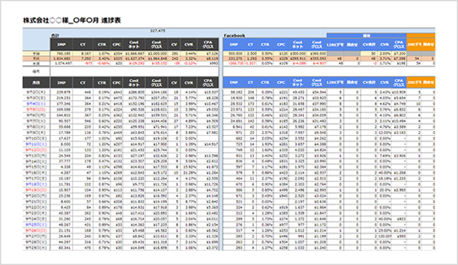Select the IMP cell 24,549
This screenshot has height=265, width=458.
click(62, 156)
